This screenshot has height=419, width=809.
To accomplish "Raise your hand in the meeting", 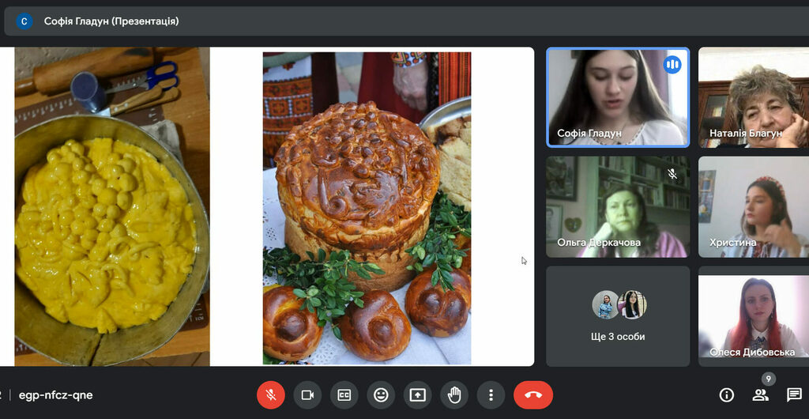I will pos(454,394).
